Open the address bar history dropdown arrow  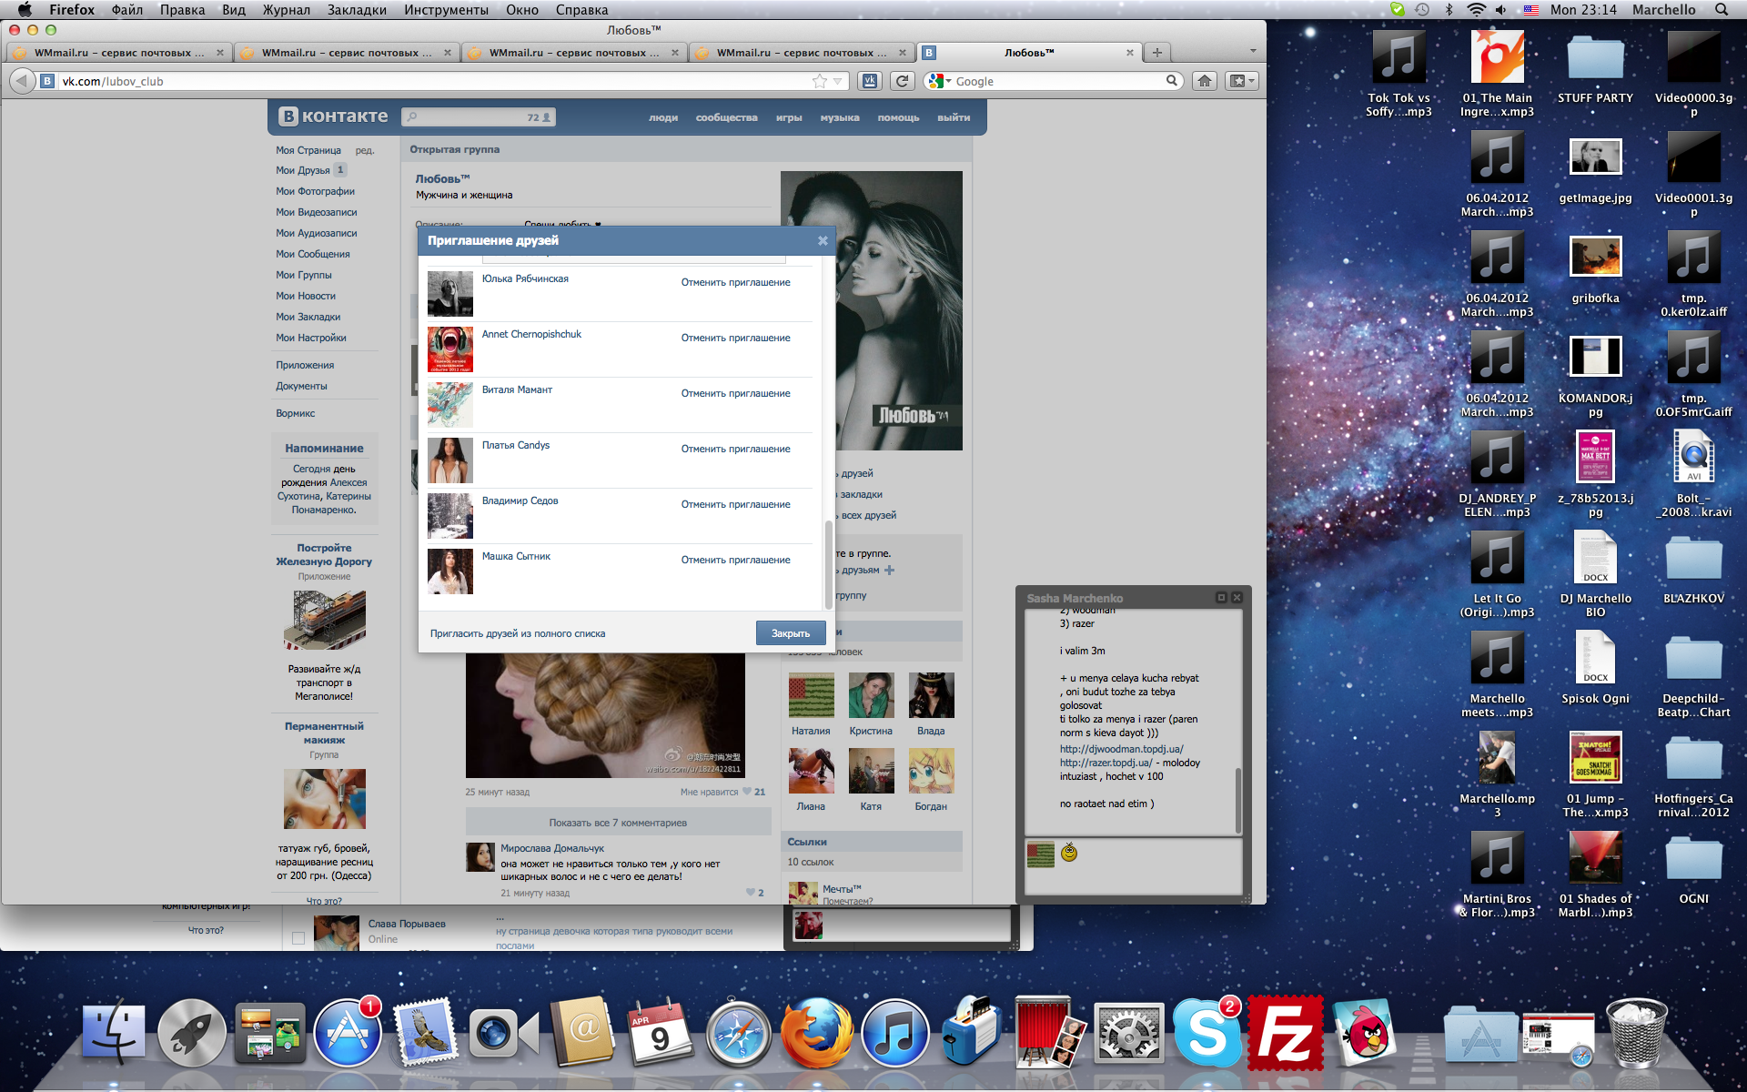(838, 81)
